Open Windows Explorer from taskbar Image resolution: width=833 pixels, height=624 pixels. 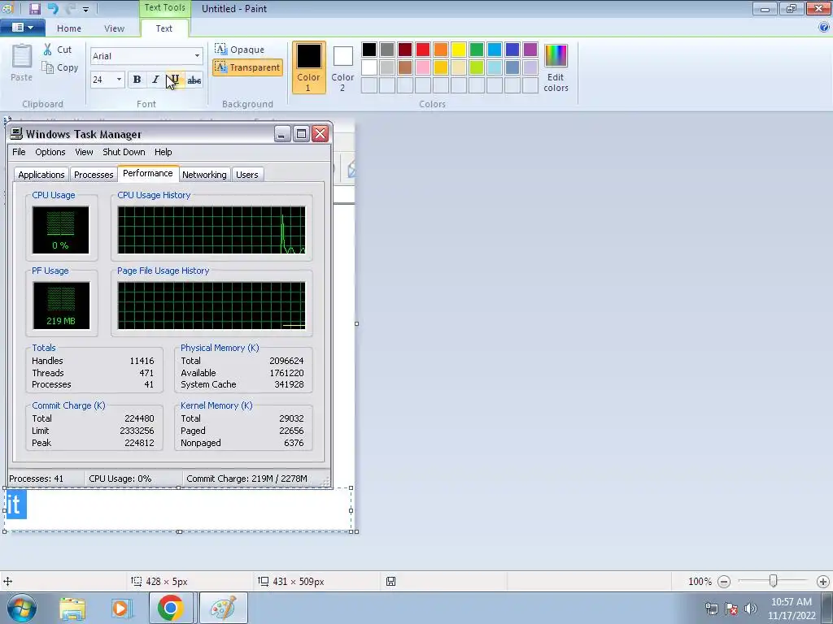(x=72, y=608)
